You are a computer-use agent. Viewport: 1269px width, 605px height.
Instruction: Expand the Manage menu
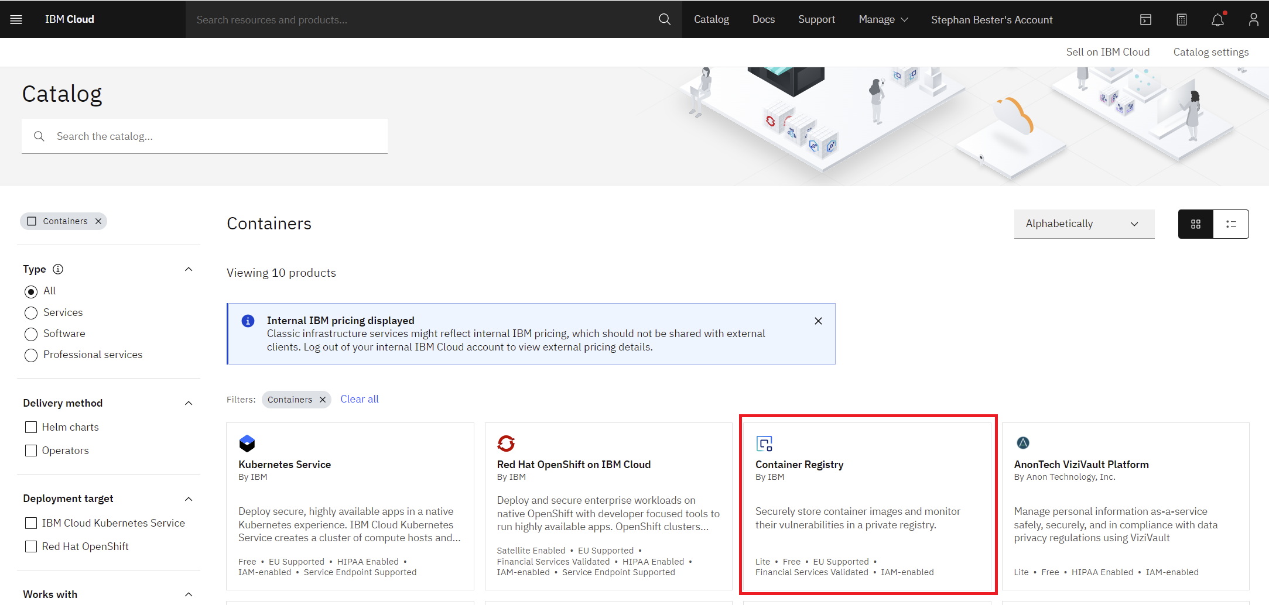[883, 19]
